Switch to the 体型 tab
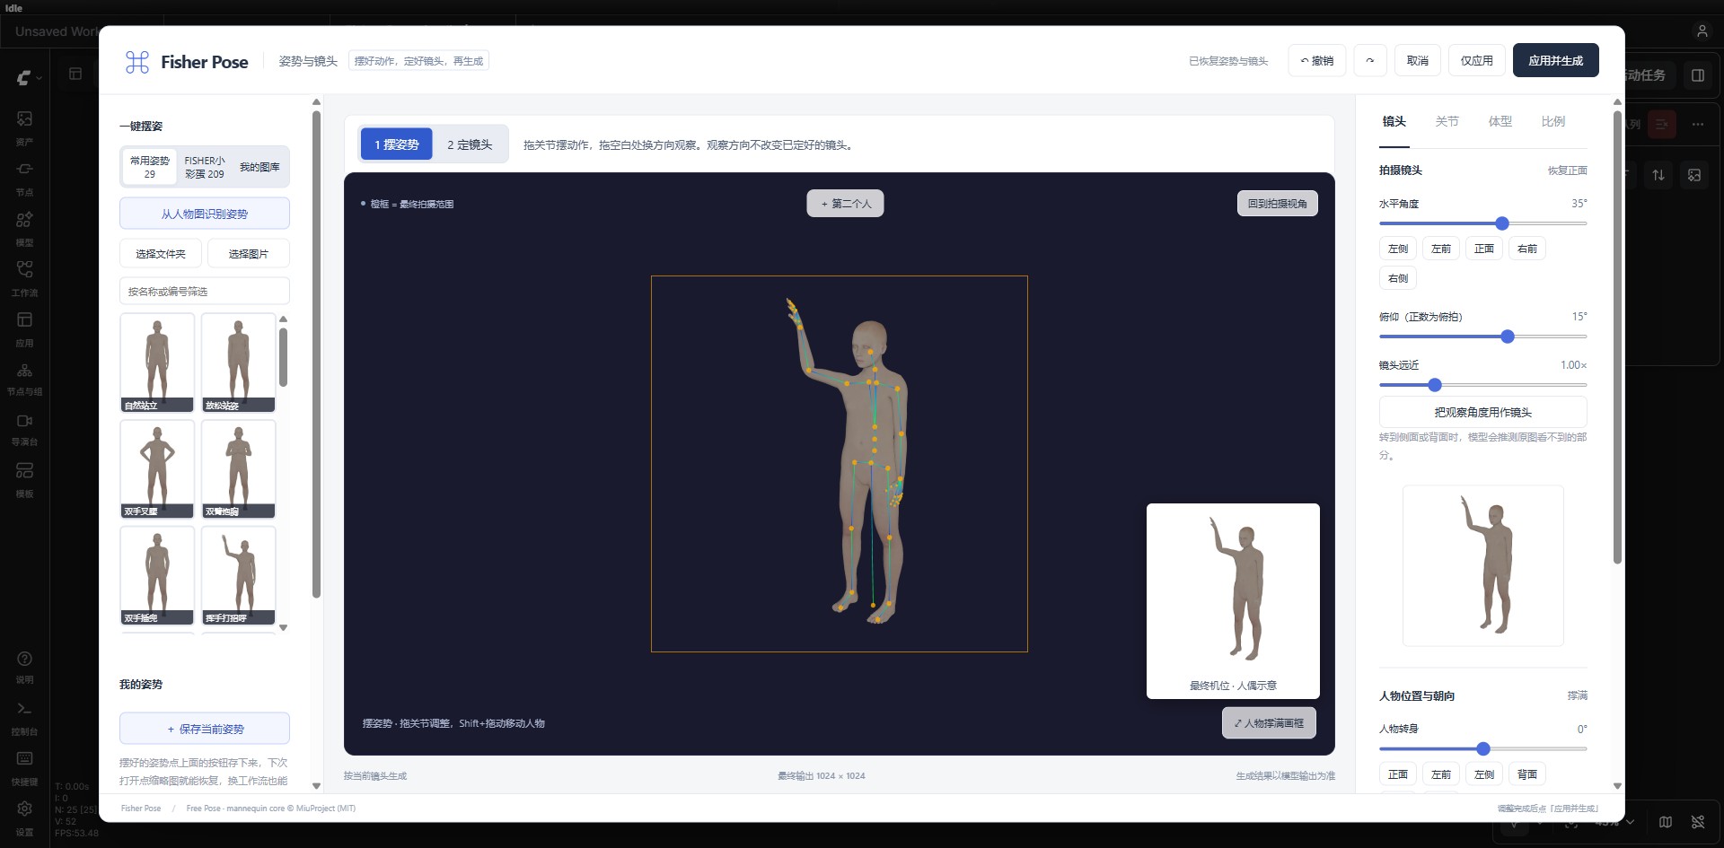 tap(1500, 122)
